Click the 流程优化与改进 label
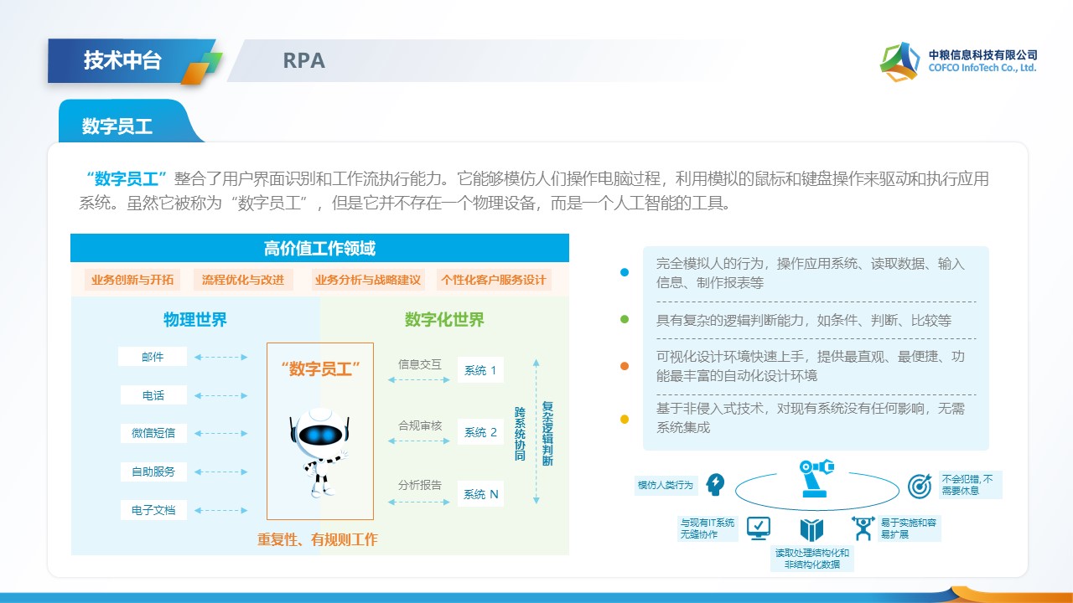The width and height of the screenshot is (1073, 603). point(243,280)
